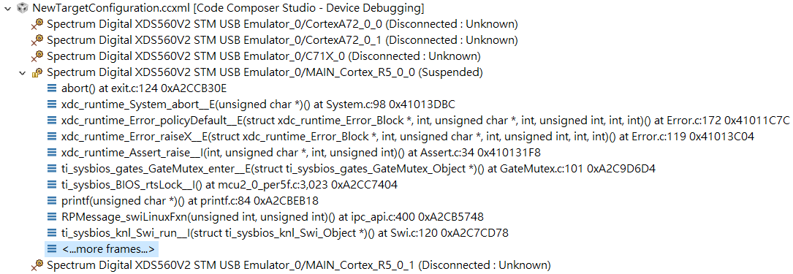The height and width of the screenshot is (274, 793).
Task: Select the xdc_runtime_System_abort__E frame
Action: (259, 104)
